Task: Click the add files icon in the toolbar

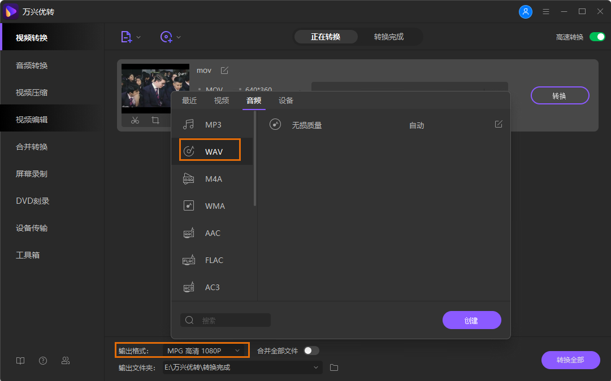Action: pyautogui.click(x=127, y=37)
